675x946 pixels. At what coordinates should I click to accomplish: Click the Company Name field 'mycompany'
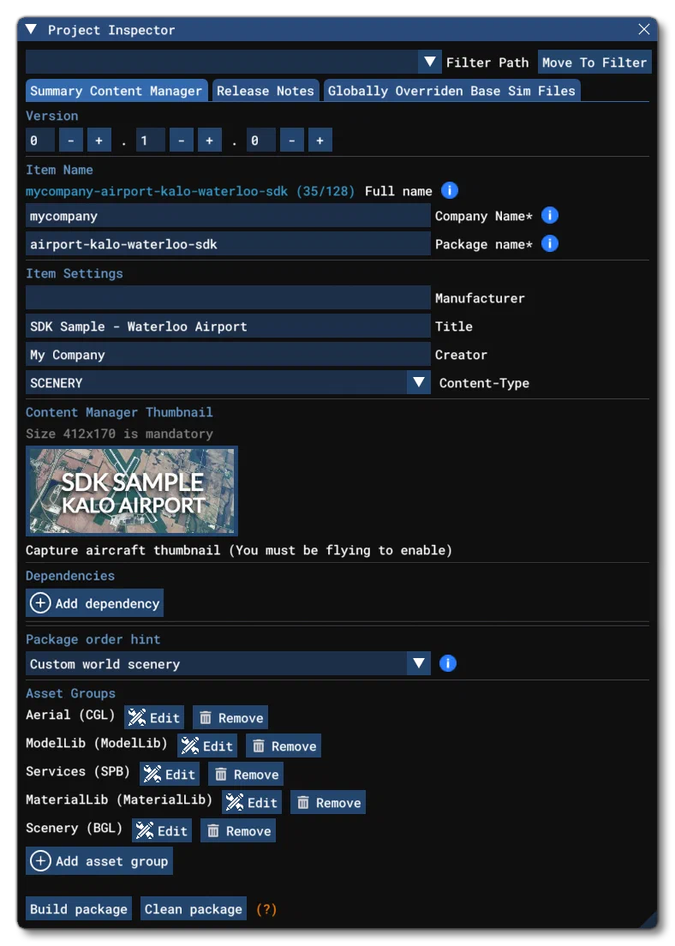click(228, 216)
